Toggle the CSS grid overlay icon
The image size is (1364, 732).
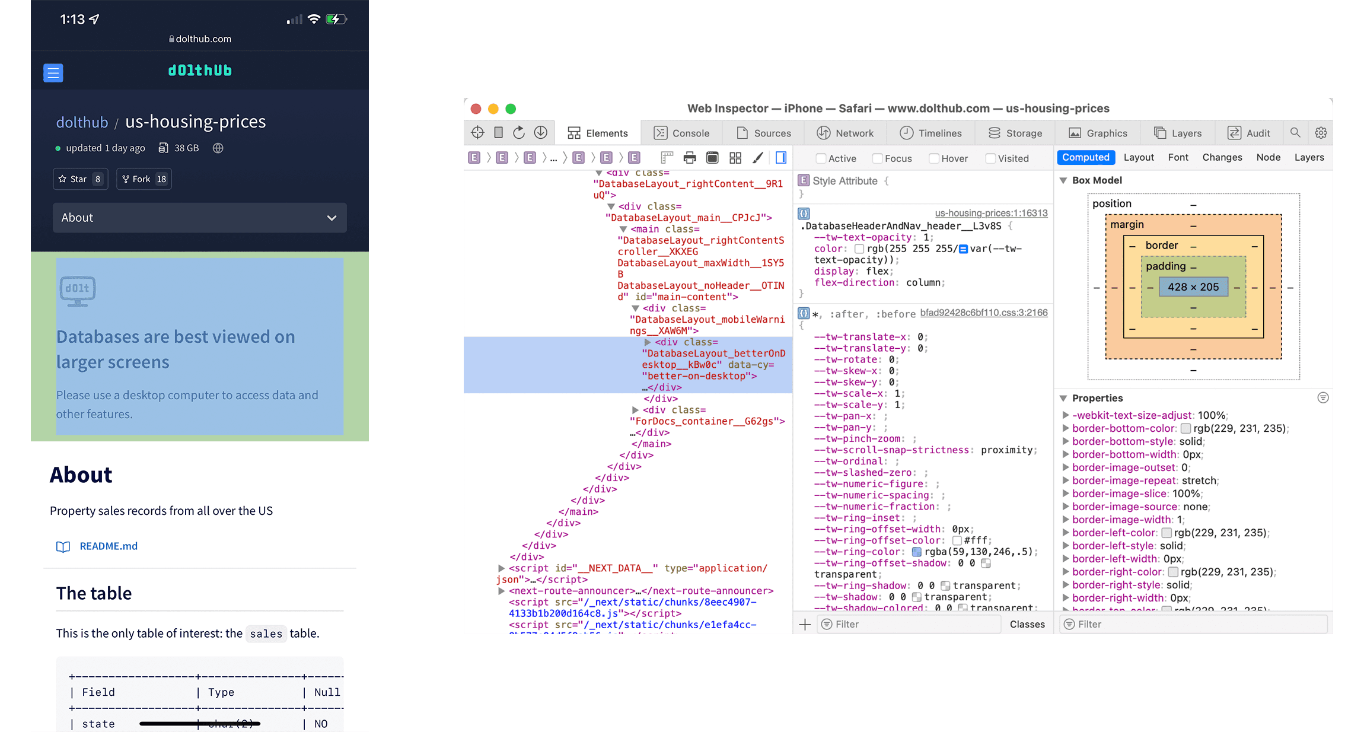(x=735, y=158)
